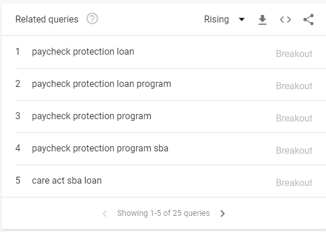Screen dimensions: 326x232
Task: Open the Rising dropdown arrow
Action: pos(241,20)
